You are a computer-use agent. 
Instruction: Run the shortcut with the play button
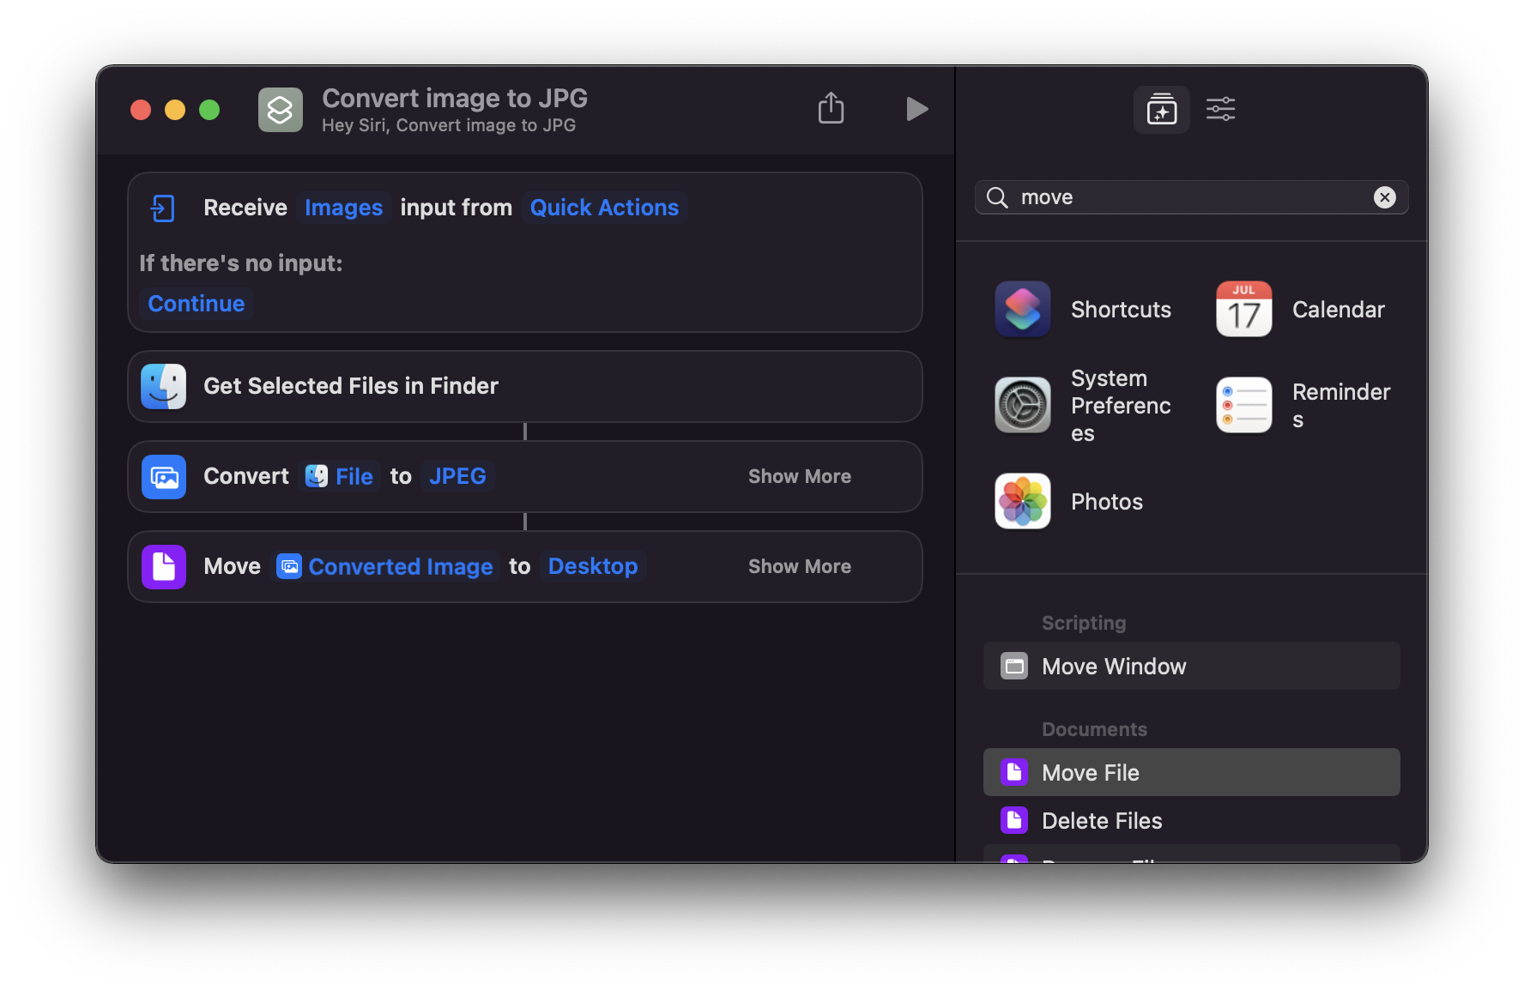pos(916,109)
